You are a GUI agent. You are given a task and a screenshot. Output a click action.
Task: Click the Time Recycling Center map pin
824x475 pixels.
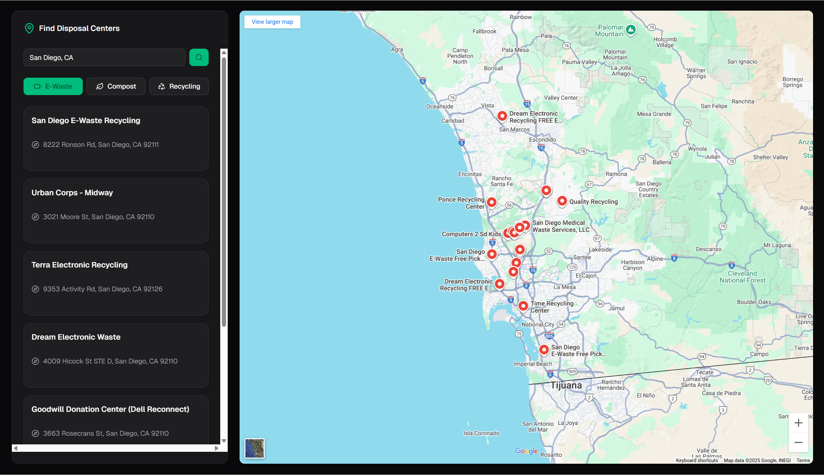pos(523,306)
